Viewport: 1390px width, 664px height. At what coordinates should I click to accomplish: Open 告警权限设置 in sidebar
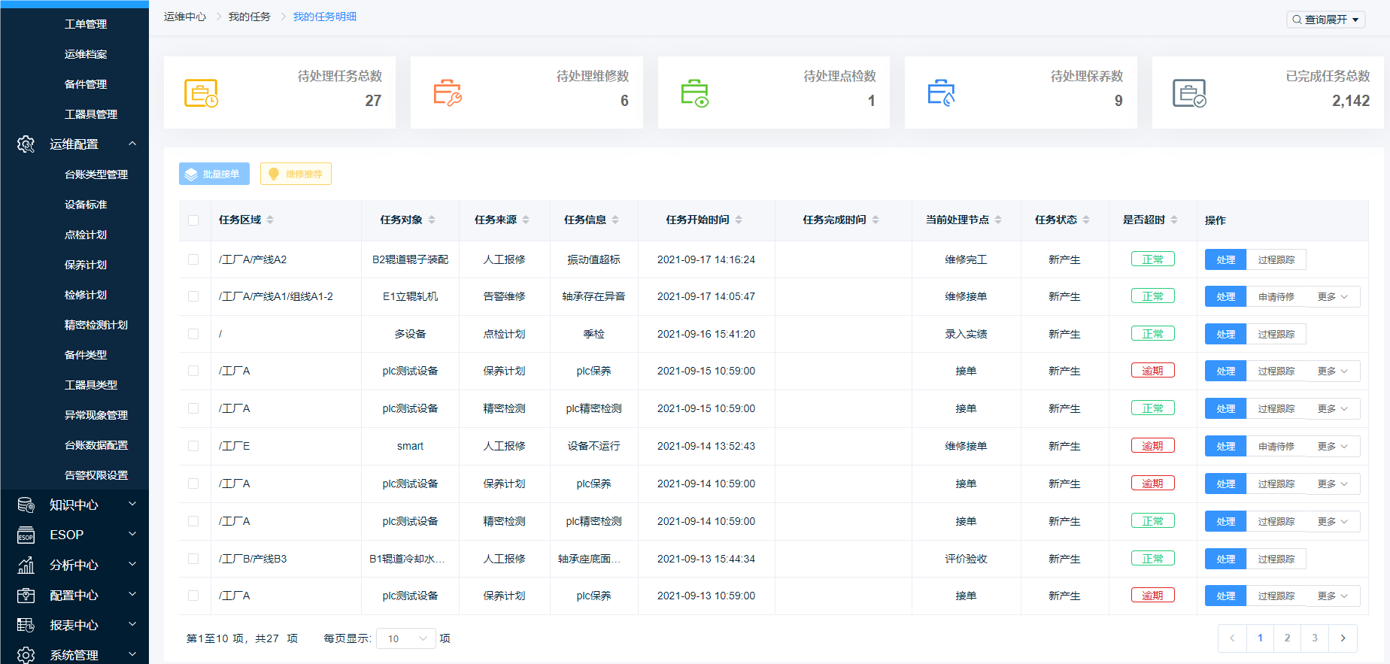click(96, 475)
